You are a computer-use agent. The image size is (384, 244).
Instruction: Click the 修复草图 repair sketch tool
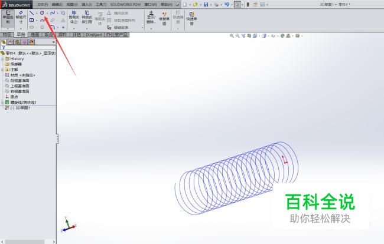(164, 18)
